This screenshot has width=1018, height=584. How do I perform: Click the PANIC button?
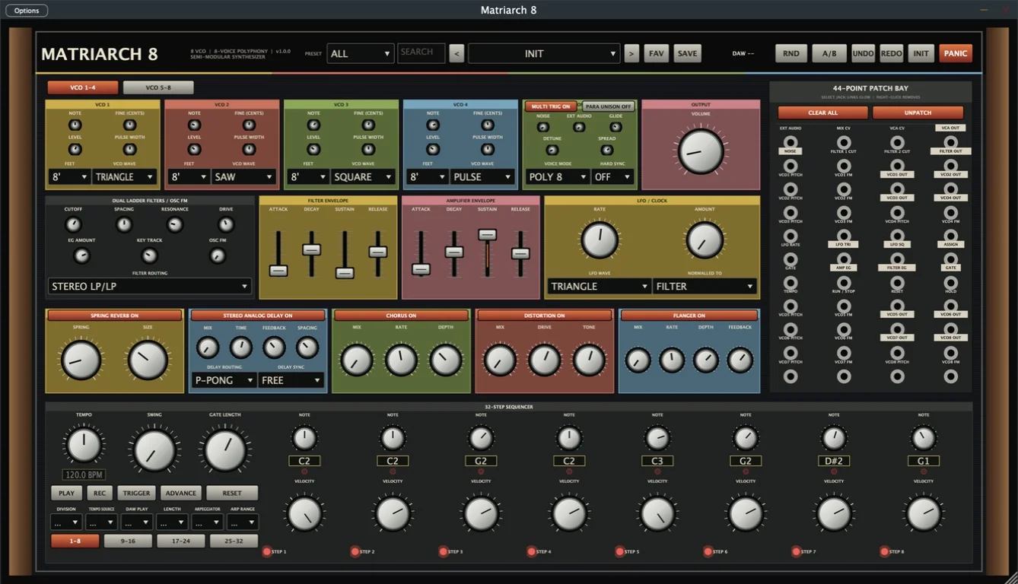click(956, 53)
